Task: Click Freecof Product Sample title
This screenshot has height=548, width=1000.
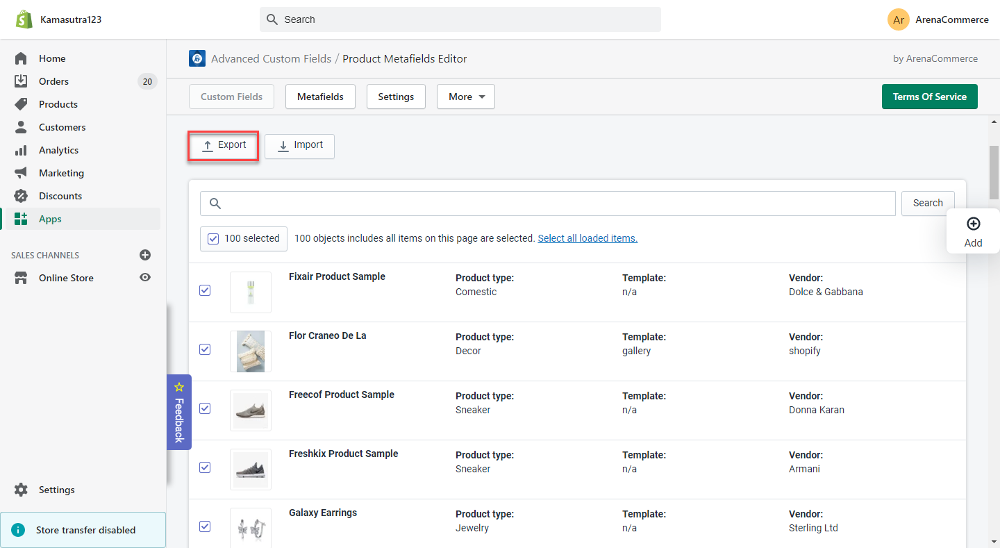Action: click(342, 395)
